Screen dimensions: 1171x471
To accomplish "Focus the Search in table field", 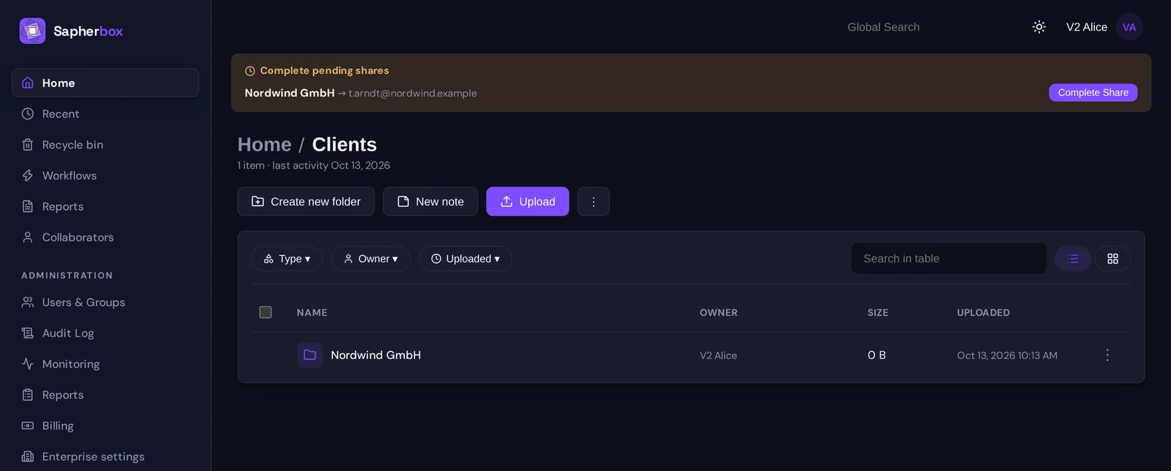I will (949, 259).
